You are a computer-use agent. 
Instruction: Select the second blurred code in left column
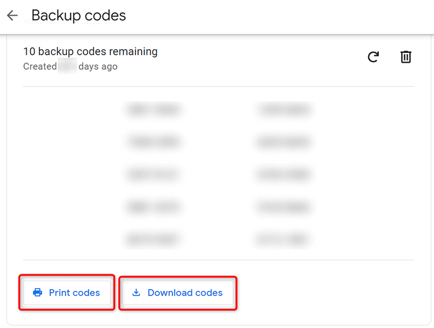(154, 142)
